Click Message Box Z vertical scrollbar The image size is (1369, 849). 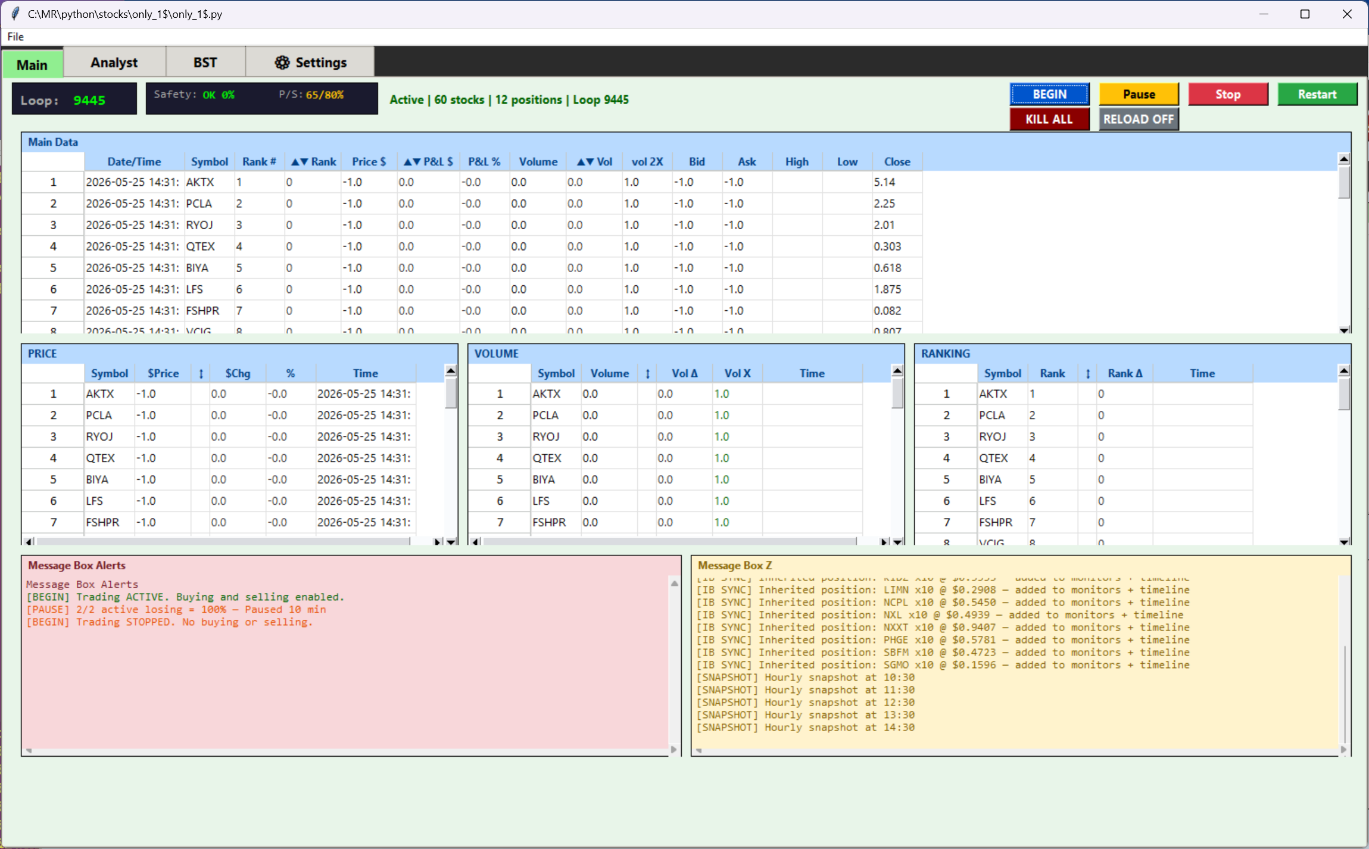tap(1344, 694)
